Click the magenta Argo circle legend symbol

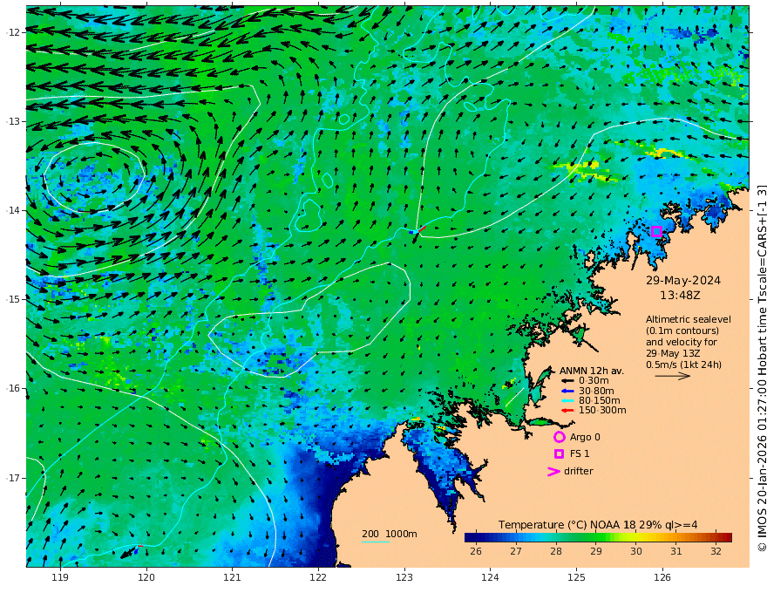[x=559, y=437]
